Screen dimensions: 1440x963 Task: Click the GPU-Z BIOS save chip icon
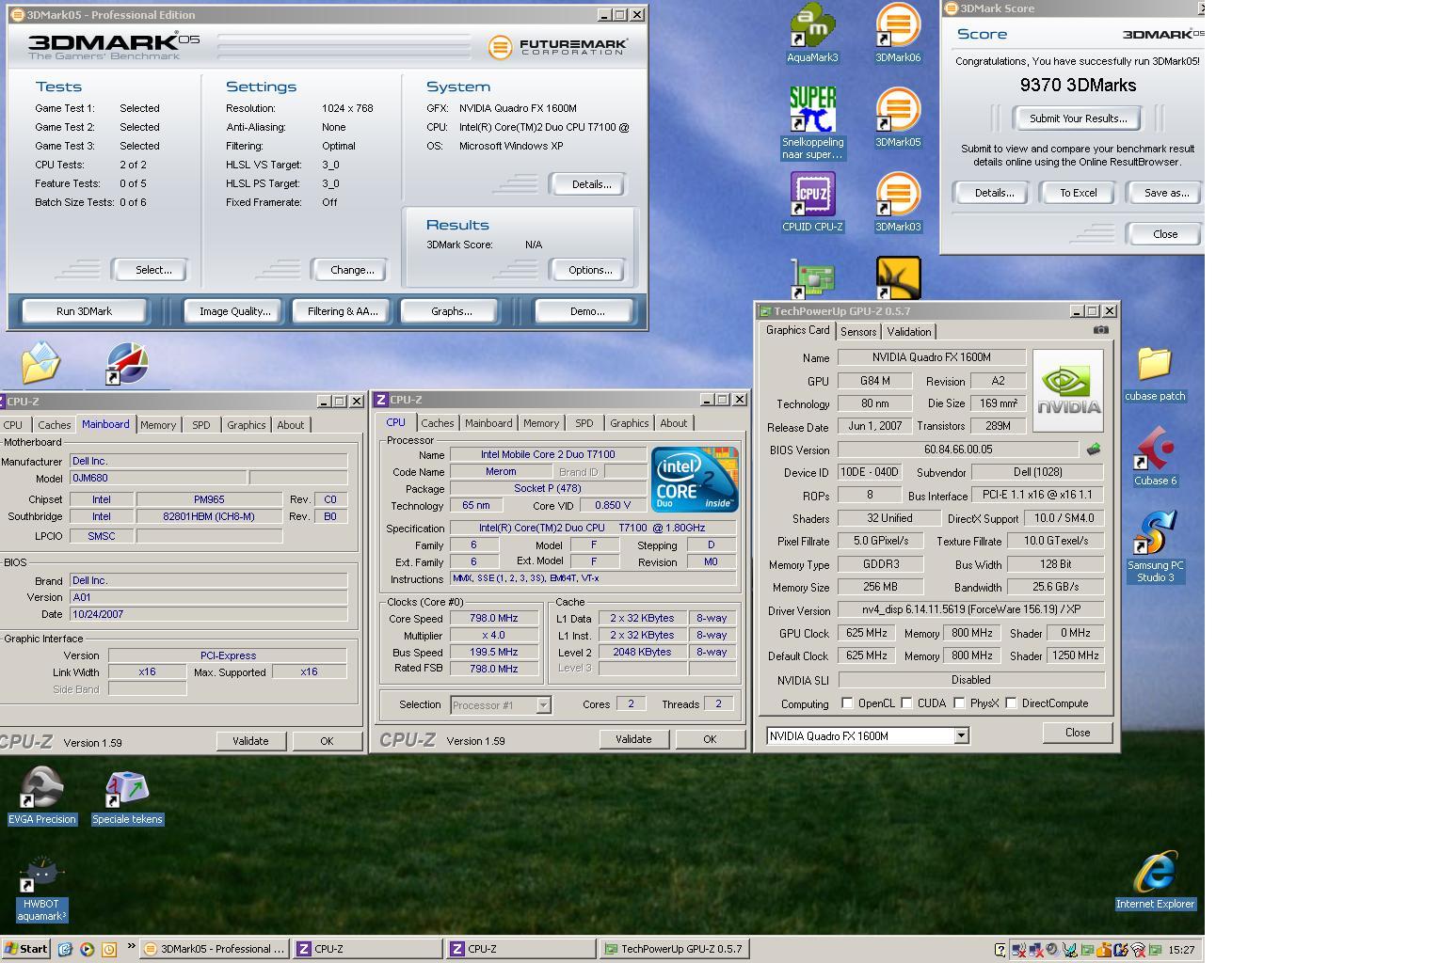(1094, 450)
